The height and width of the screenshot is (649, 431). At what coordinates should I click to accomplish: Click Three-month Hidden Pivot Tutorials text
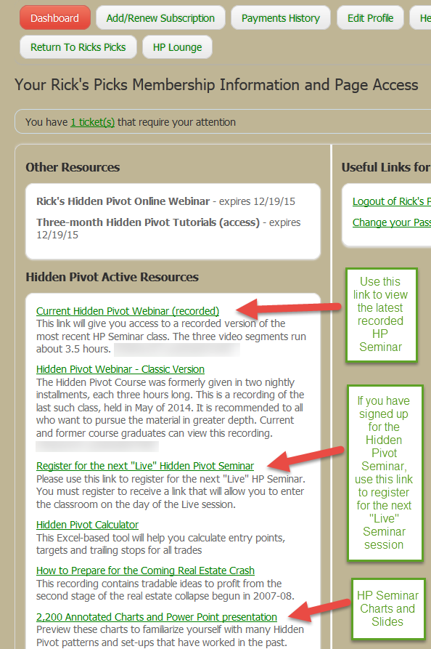coord(148,222)
